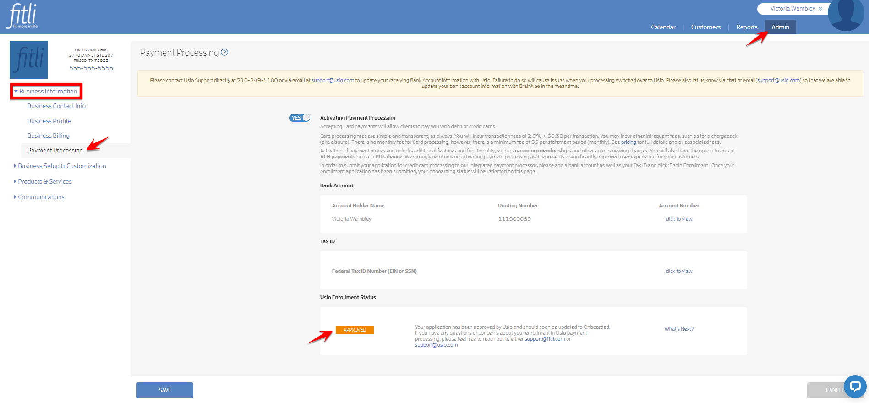Click to view Federal Tax ID Number

(x=679, y=271)
